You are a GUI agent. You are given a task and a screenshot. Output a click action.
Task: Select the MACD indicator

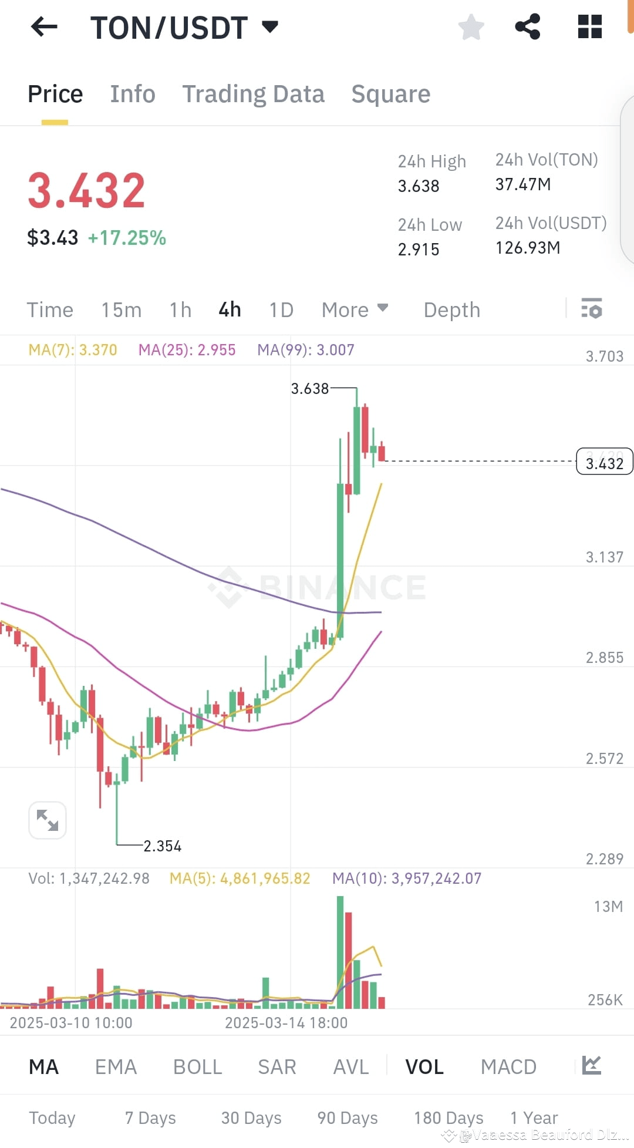point(508,1067)
